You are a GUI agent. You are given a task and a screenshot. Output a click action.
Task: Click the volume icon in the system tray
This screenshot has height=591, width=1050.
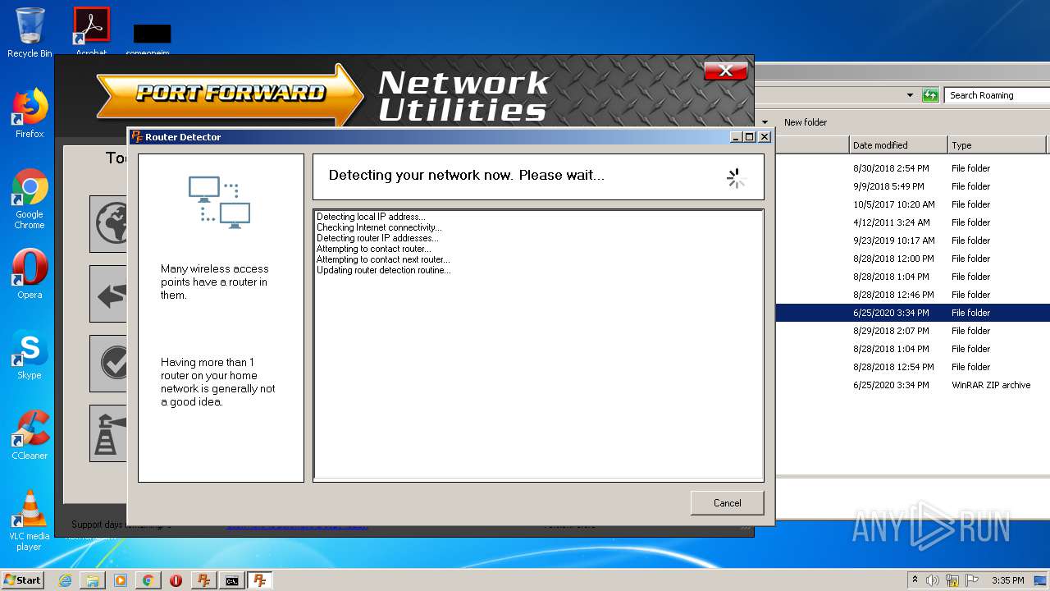933,580
